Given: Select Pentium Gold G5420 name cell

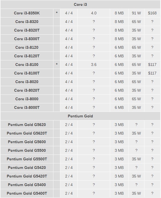Looking at the screenshot, I should 27,168.
